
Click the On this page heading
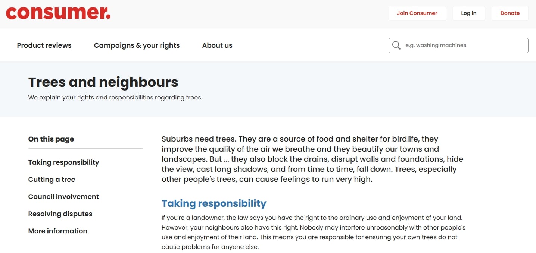point(51,139)
